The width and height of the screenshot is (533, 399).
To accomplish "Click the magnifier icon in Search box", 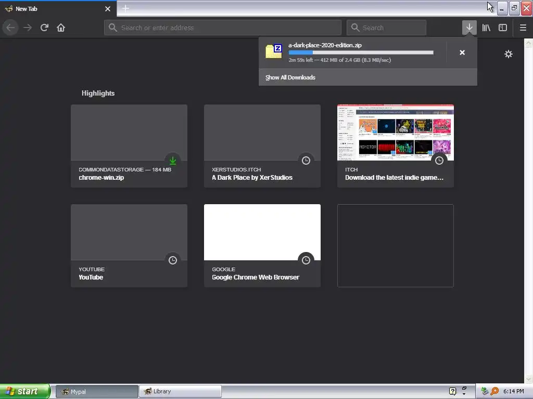I will (x=355, y=28).
